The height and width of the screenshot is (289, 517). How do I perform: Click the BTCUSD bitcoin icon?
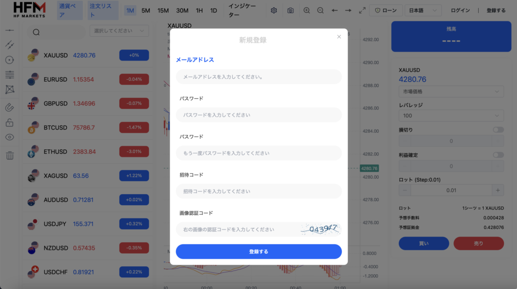pos(33,128)
